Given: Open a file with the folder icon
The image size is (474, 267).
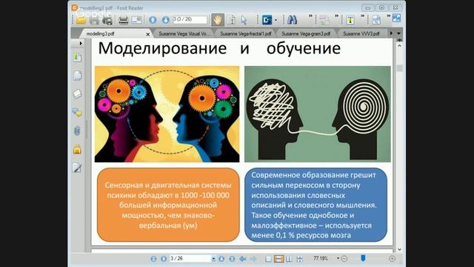Looking at the screenshot, I should point(81,20).
